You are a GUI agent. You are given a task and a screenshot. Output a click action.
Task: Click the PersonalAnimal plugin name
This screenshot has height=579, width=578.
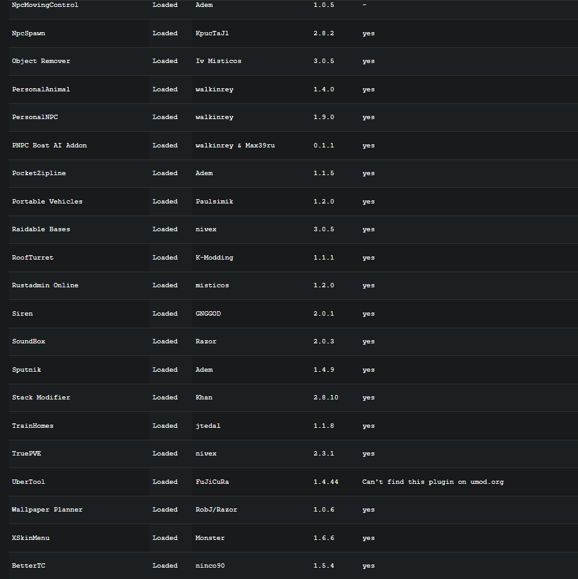coord(41,89)
